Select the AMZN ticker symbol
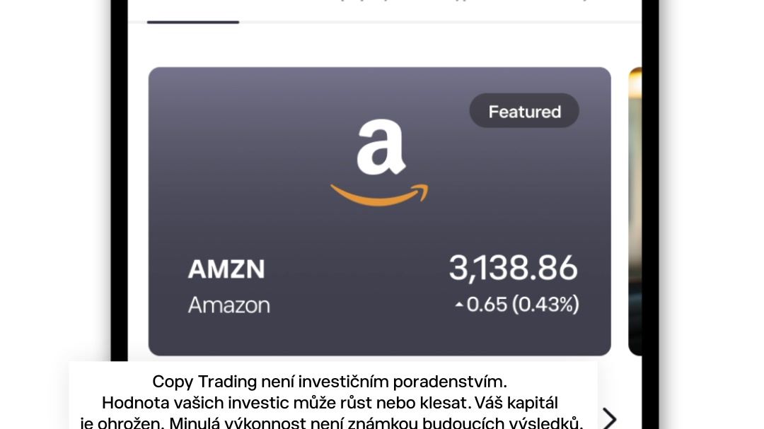This screenshot has width=764, height=429. [226, 269]
